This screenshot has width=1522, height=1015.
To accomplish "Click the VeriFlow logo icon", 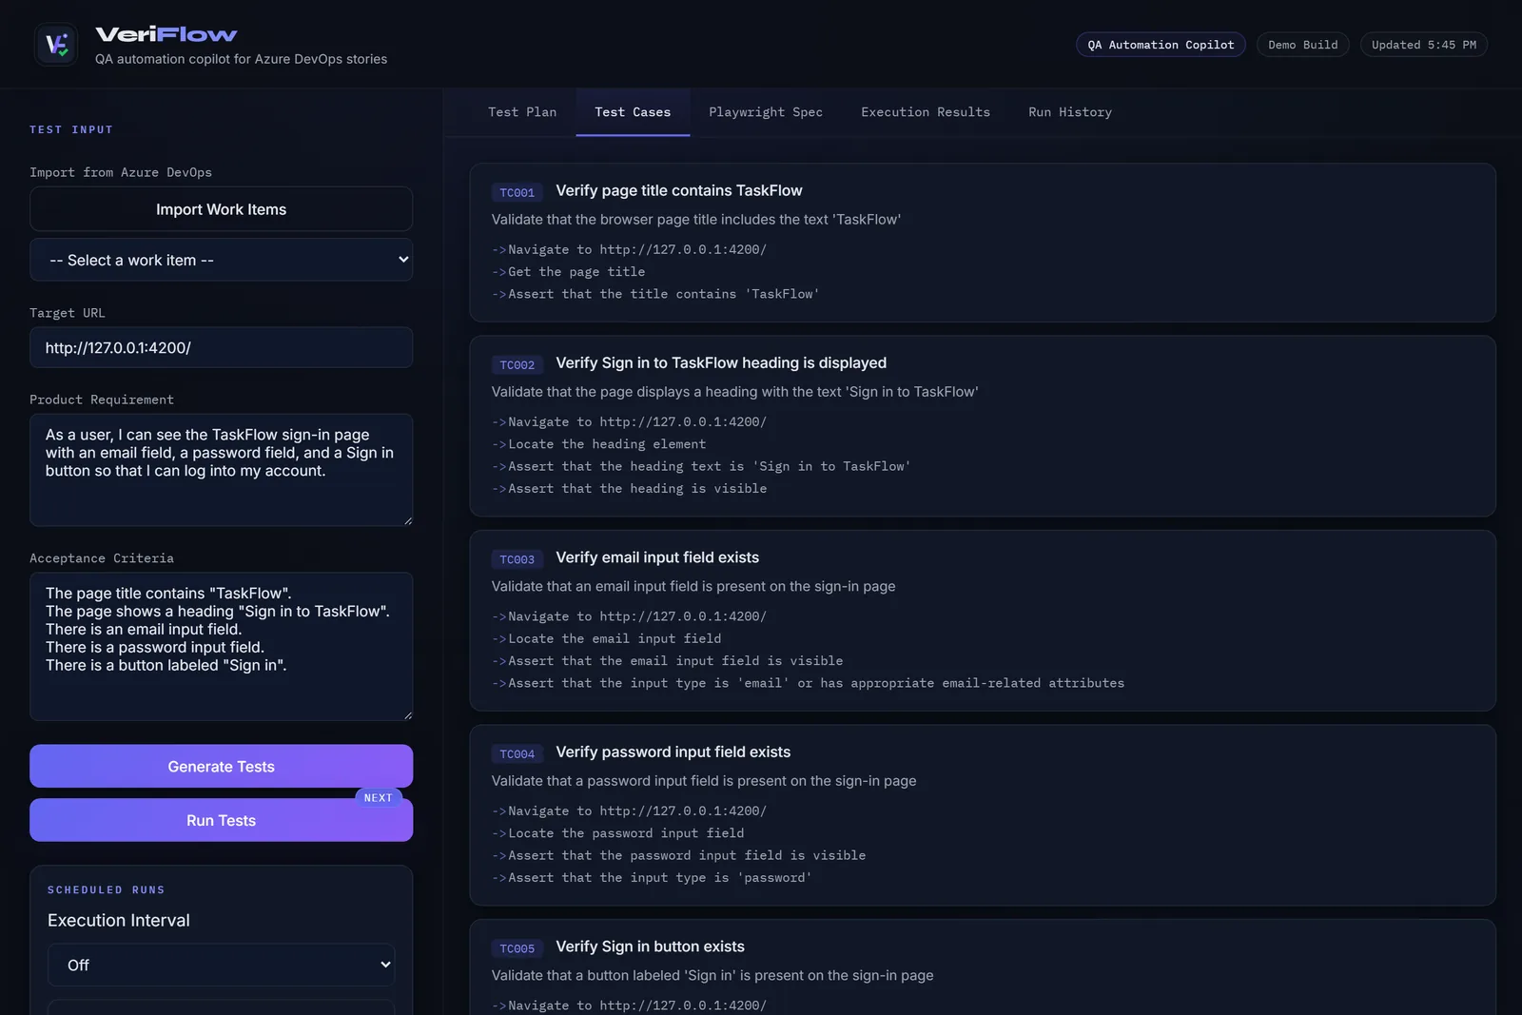I will (x=56, y=45).
